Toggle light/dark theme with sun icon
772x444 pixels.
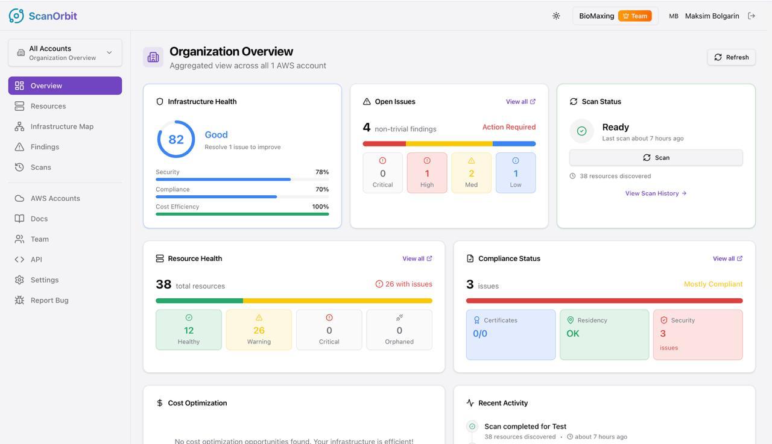click(555, 16)
